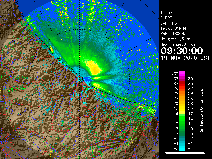Screen dimensions: 212x159
Task: Click the 09:30:00 timestamp text
Action: click(x=182, y=51)
